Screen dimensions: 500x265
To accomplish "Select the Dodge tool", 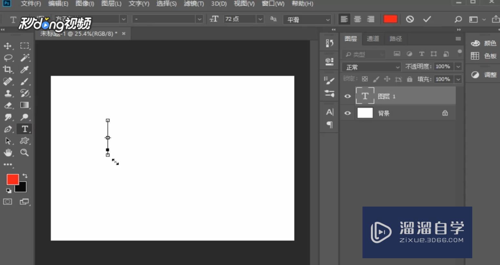I will [25, 117].
